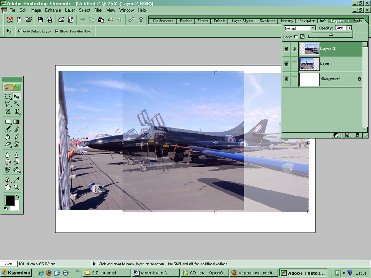Create new layer button in Layers palette
This screenshot has height=278, width=371.
point(347,135)
